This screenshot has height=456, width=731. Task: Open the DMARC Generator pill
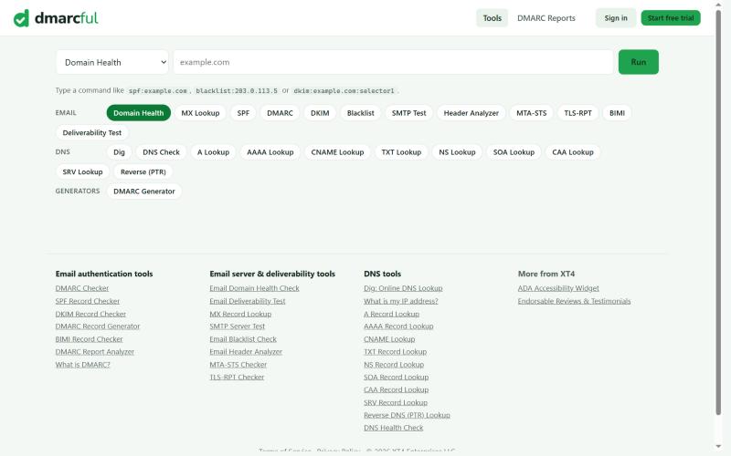pyautogui.click(x=144, y=192)
